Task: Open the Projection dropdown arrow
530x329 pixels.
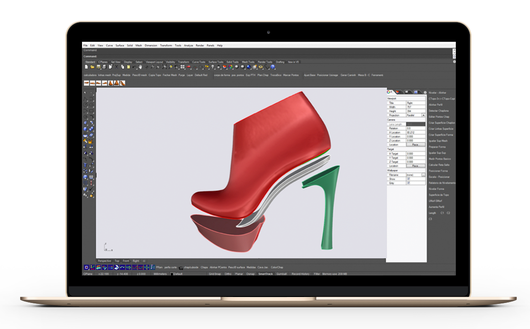Action: tap(423, 116)
